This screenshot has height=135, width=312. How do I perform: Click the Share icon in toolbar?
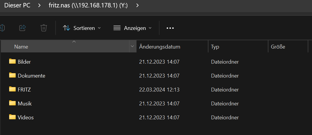tap(22, 28)
